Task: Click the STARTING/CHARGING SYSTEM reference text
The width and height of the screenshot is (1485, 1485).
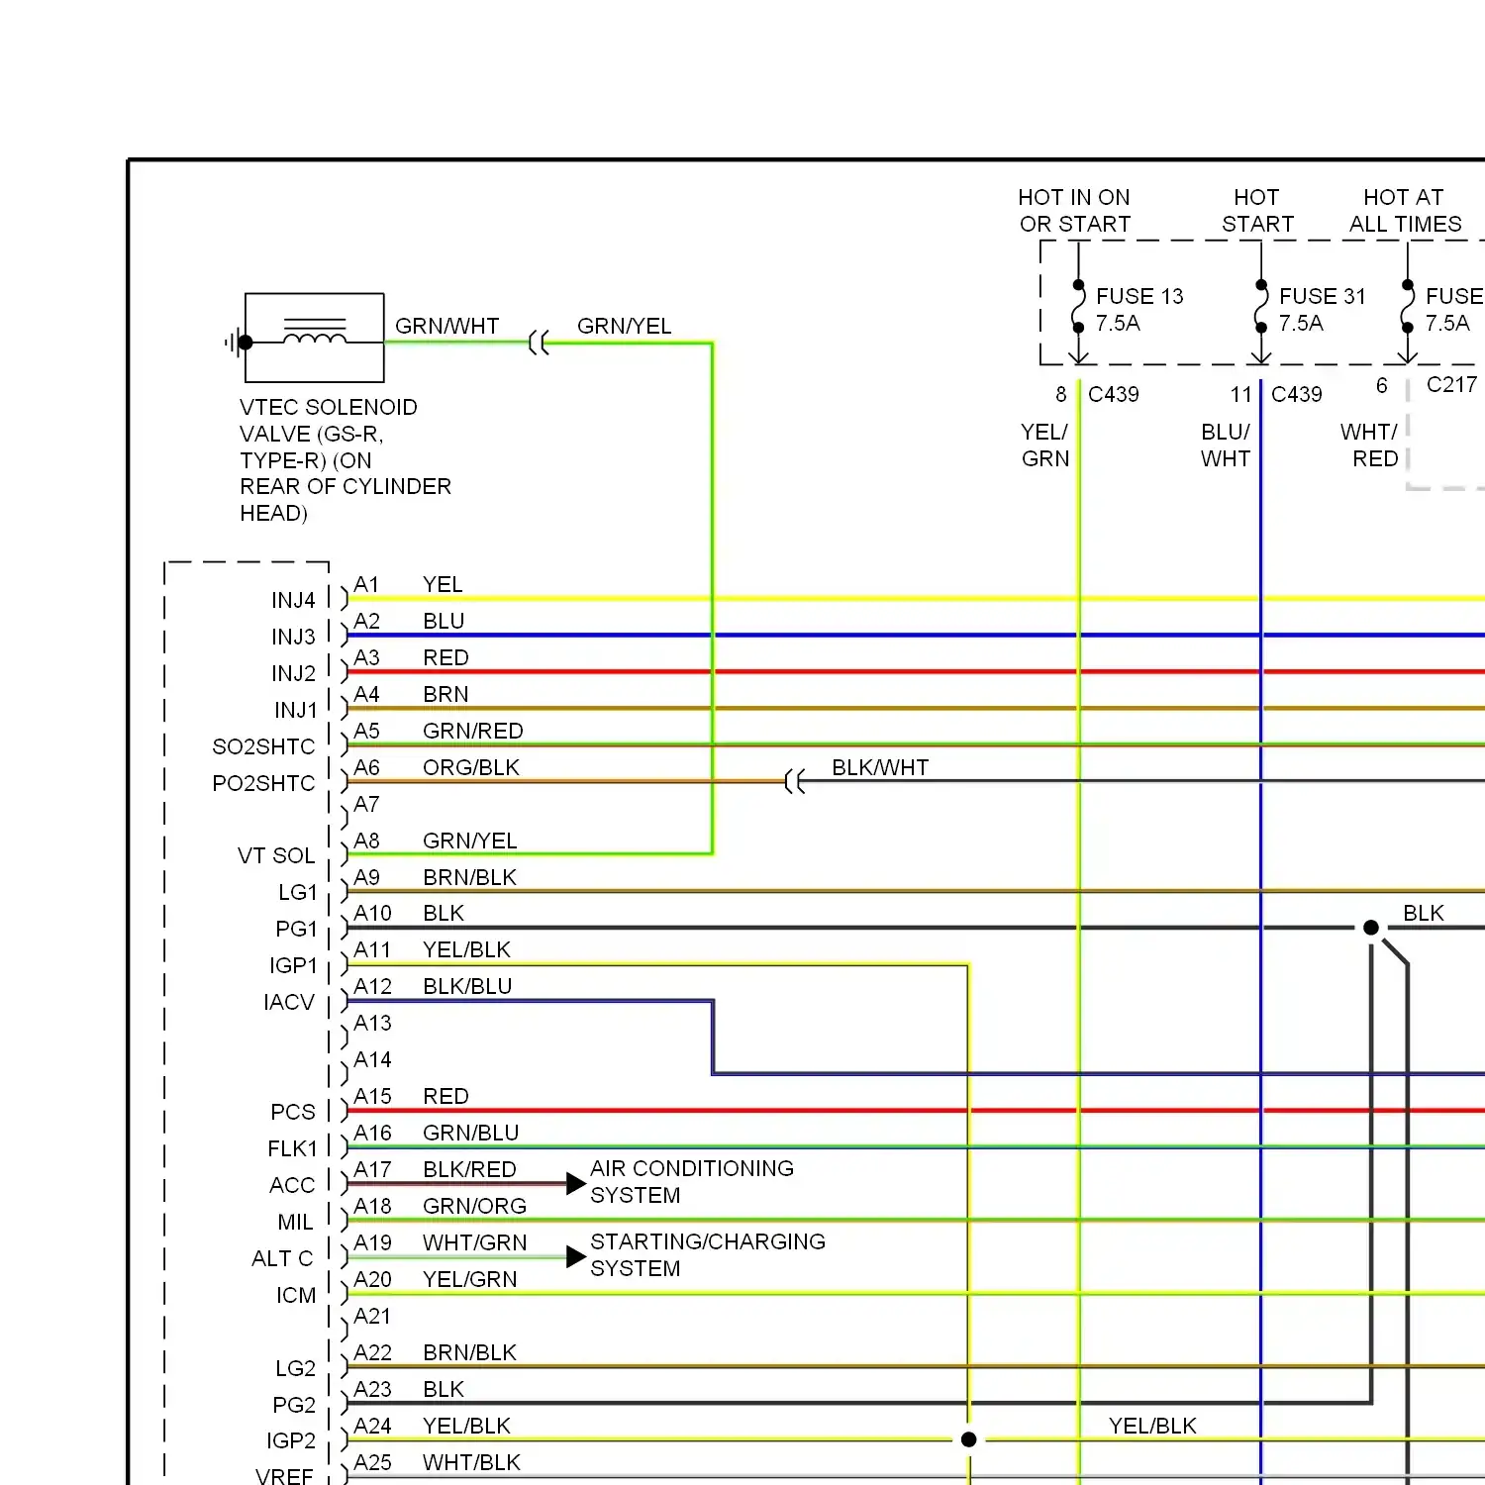Action: point(708,1255)
